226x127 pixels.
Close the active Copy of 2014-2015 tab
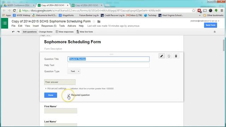[67, 5]
